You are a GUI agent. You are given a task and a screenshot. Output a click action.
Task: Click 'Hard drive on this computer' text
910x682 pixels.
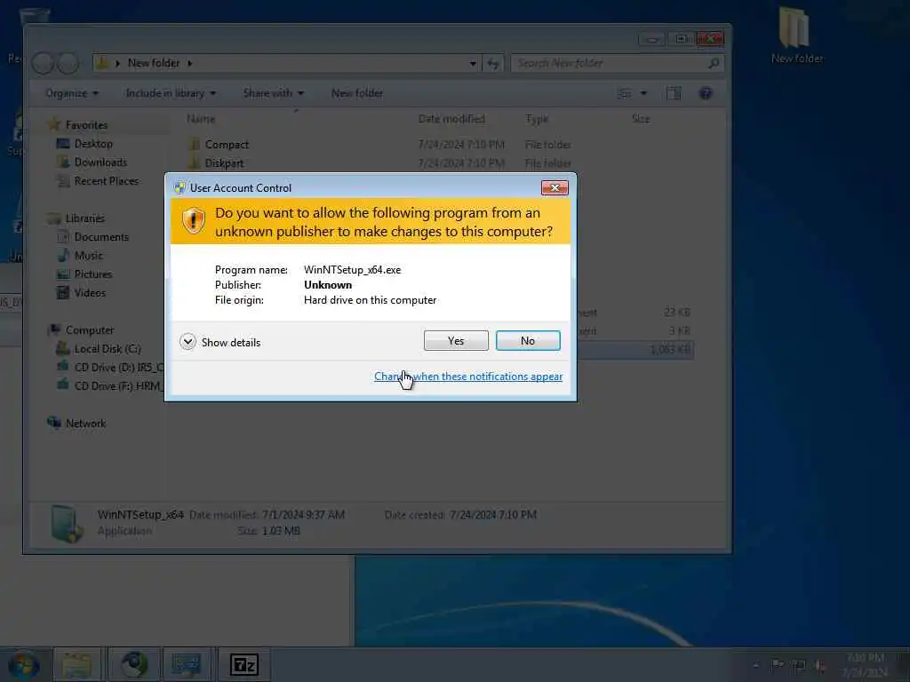[371, 300]
